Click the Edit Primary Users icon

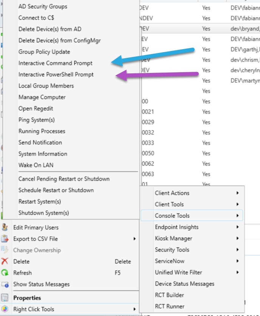[5, 228]
